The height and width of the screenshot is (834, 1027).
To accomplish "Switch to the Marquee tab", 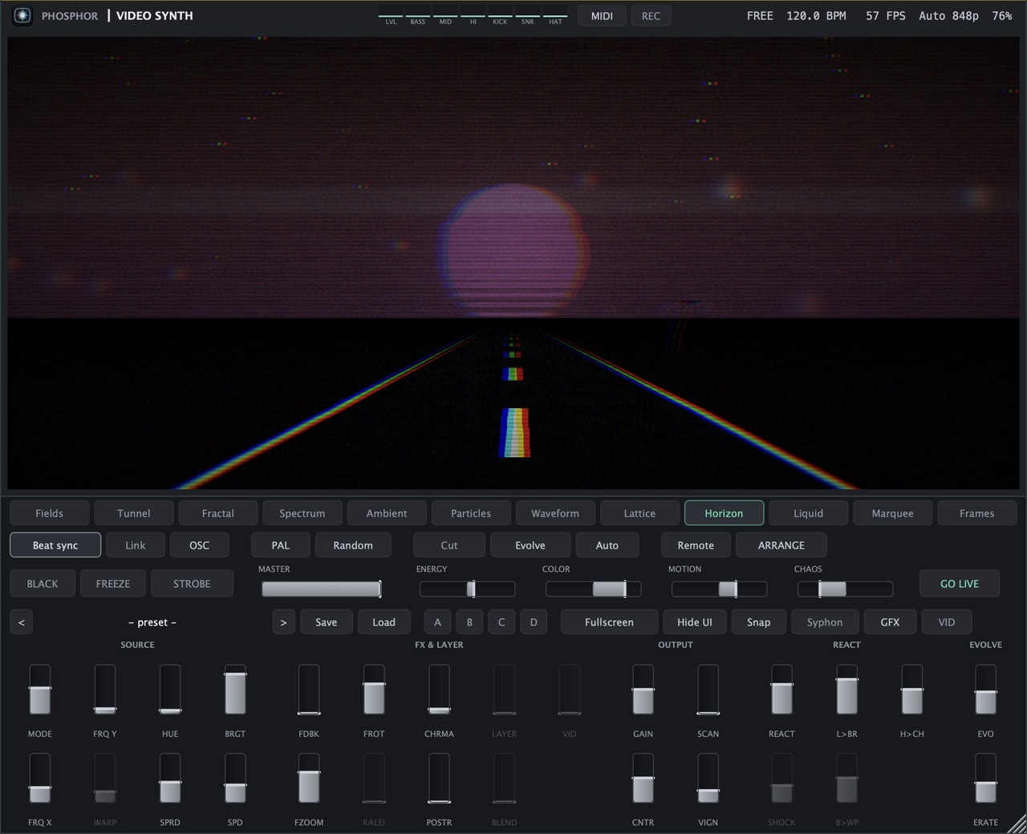I will pyautogui.click(x=892, y=513).
